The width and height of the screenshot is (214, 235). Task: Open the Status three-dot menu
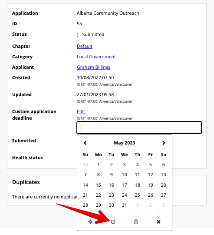pyautogui.click(x=78, y=35)
